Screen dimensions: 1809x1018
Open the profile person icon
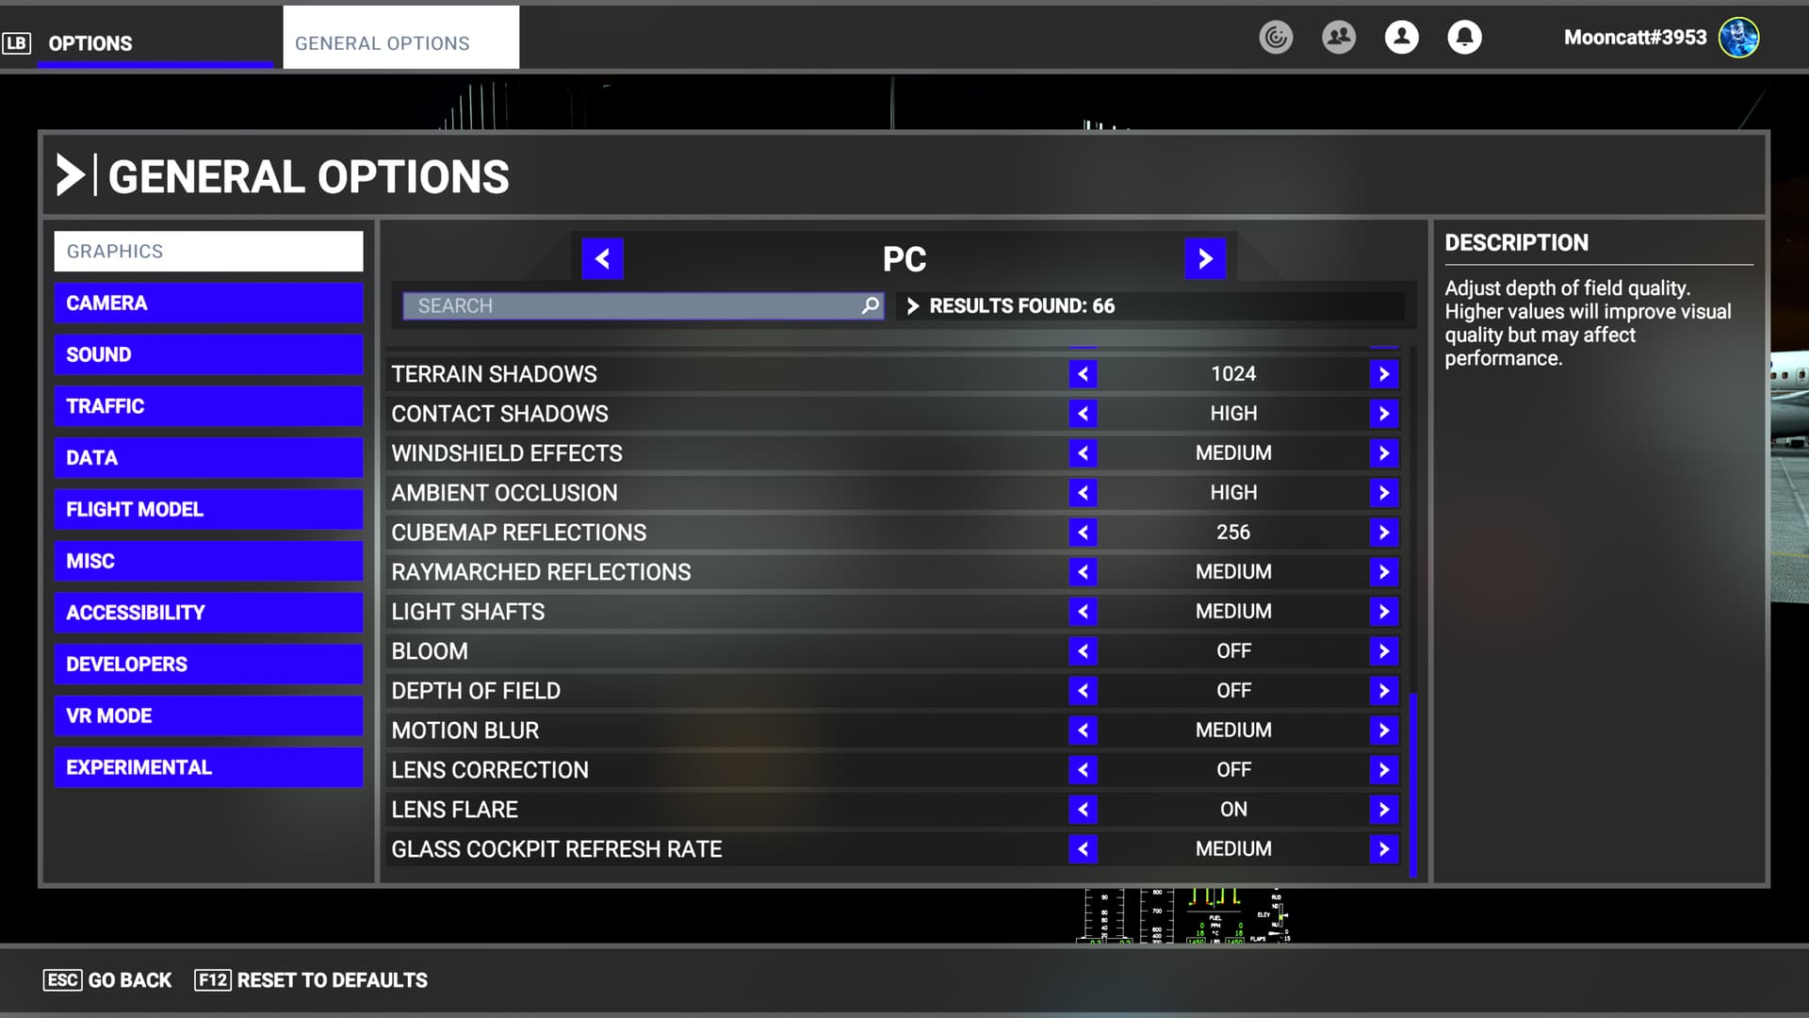pyautogui.click(x=1401, y=38)
